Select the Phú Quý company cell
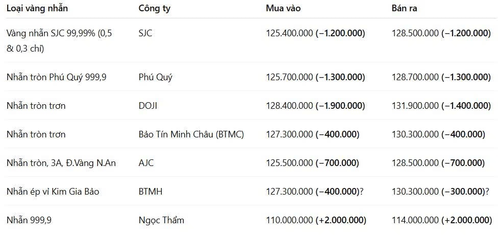The image size is (498, 236). coord(155,77)
